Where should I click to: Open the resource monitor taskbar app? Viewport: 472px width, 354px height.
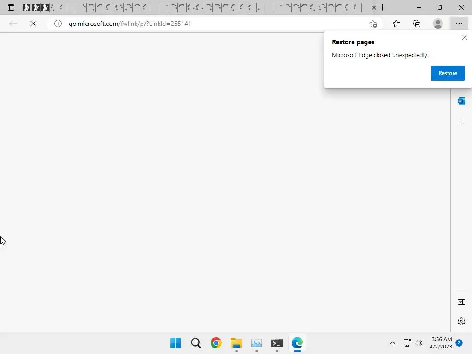pyautogui.click(x=256, y=343)
